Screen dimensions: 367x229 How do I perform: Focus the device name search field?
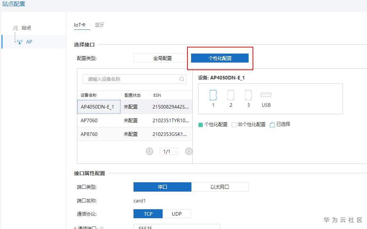click(x=135, y=79)
